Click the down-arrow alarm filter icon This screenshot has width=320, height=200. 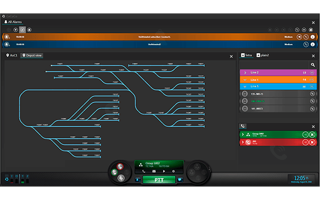15,30
